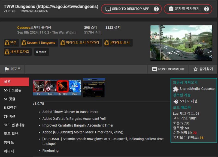The image size is (218, 157).
Task: Click the 순환 복잡성: 72 metric
Action: click(x=185, y=133)
